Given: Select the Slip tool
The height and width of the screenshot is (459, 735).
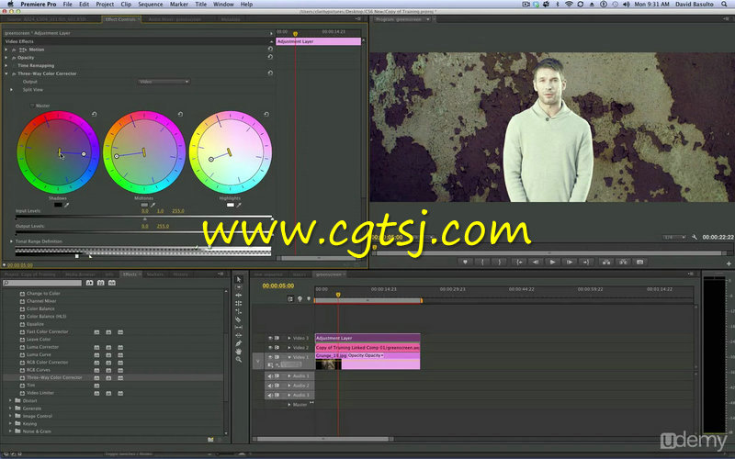Looking at the screenshot, I should click(239, 328).
